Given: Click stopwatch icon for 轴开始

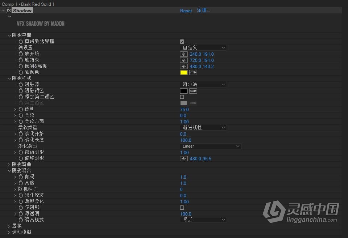Looking at the screenshot, I should tap(21, 54).
